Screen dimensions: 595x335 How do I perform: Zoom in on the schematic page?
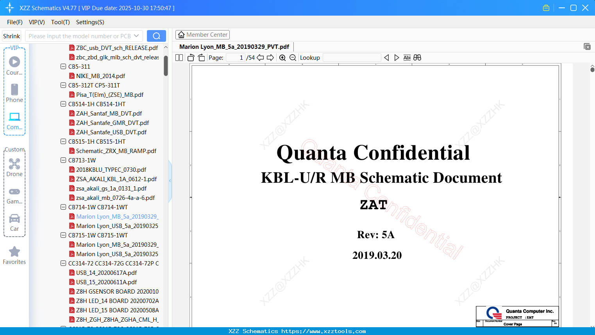pos(282,58)
